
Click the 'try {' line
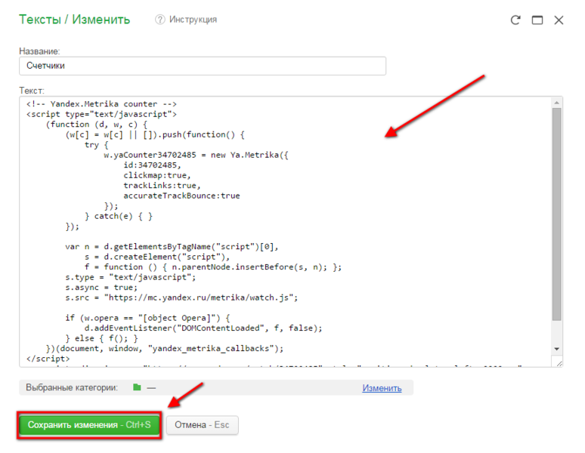97,144
